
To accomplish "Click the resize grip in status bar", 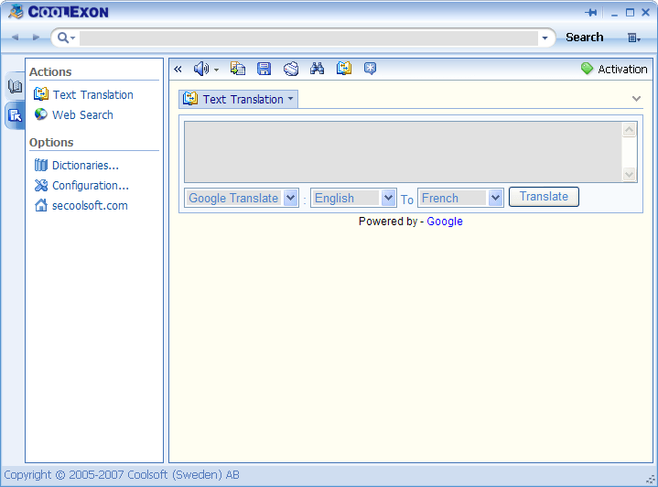I will (x=651, y=480).
